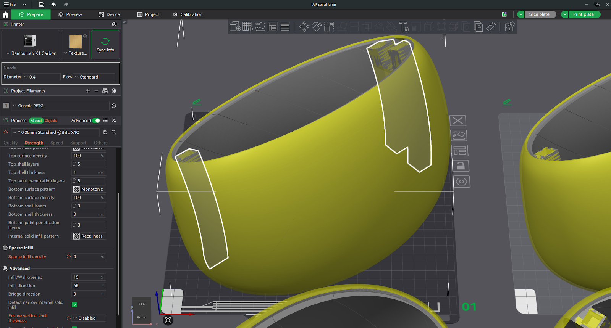Edit Generic PETG filament preset icon
The image size is (611, 328).
point(114,106)
